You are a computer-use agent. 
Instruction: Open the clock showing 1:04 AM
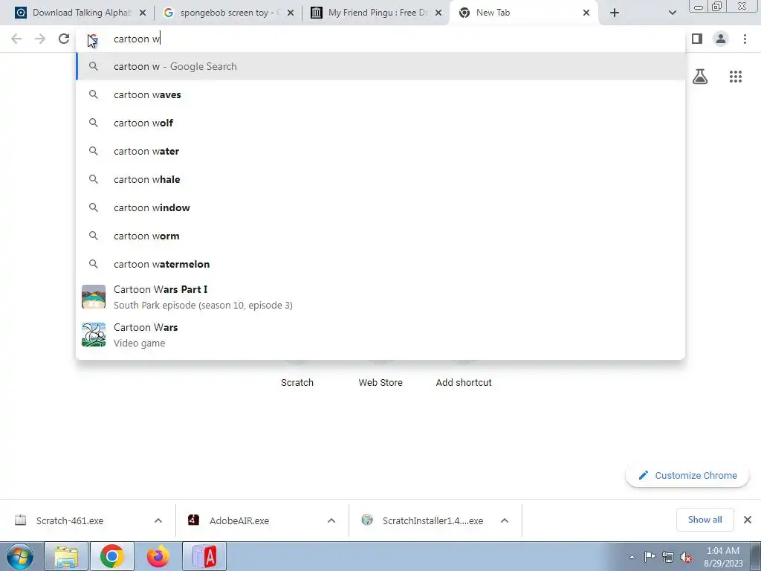(x=723, y=557)
